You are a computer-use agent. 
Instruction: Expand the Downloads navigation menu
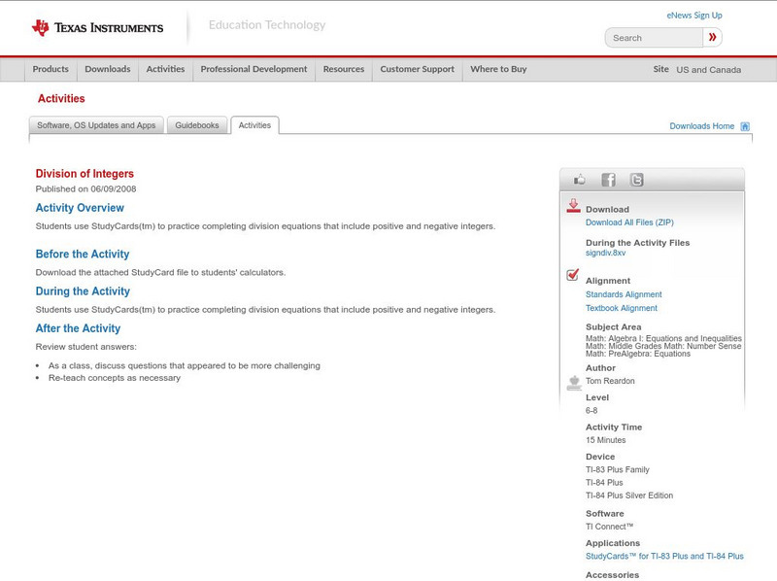point(107,69)
